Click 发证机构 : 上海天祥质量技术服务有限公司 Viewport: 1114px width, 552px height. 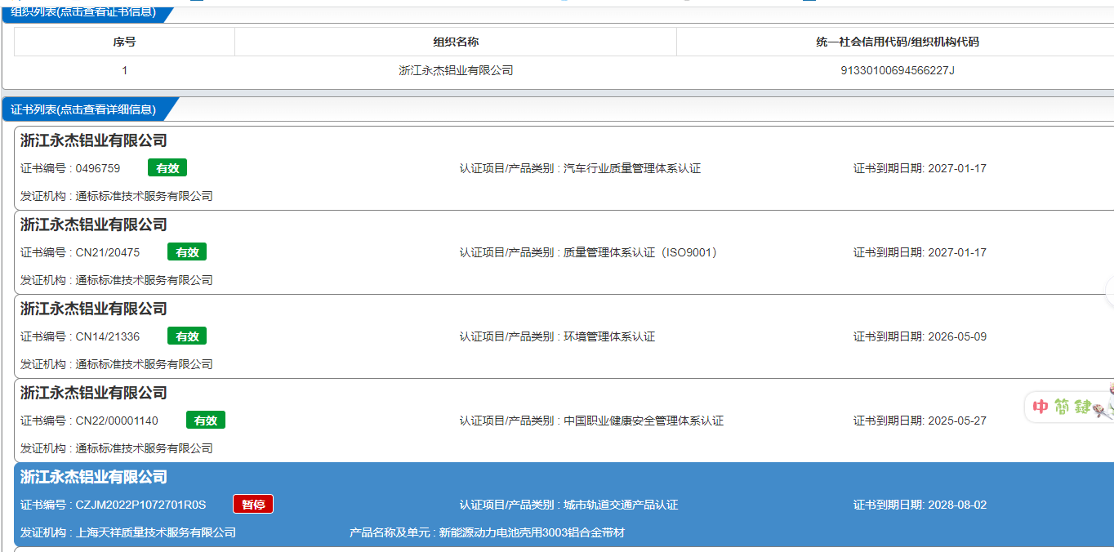point(128,532)
